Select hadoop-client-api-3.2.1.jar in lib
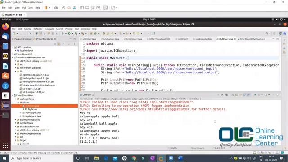The image size is (288, 162). point(36,78)
